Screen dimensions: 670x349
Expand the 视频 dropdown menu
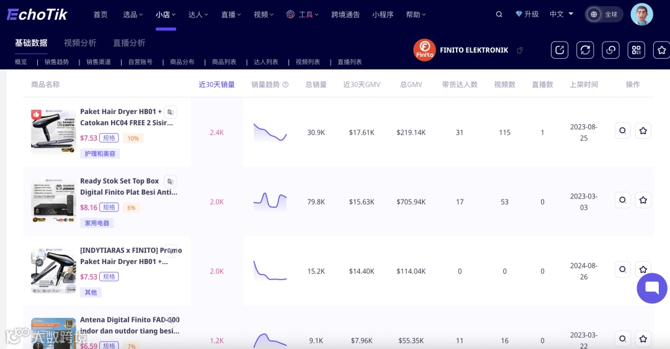264,14
